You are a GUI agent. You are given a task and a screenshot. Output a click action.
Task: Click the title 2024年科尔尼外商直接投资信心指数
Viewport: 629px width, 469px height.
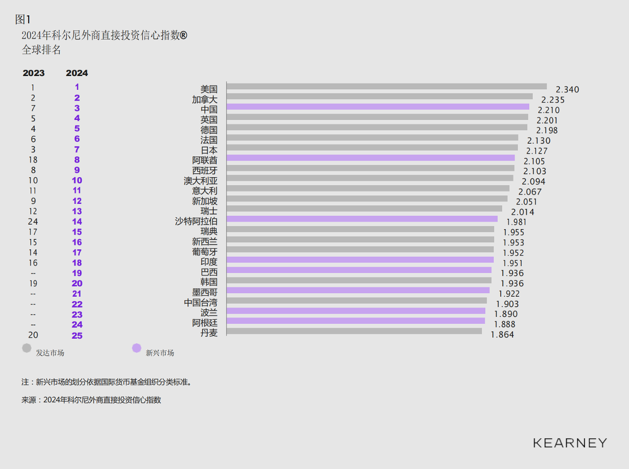click(104, 36)
